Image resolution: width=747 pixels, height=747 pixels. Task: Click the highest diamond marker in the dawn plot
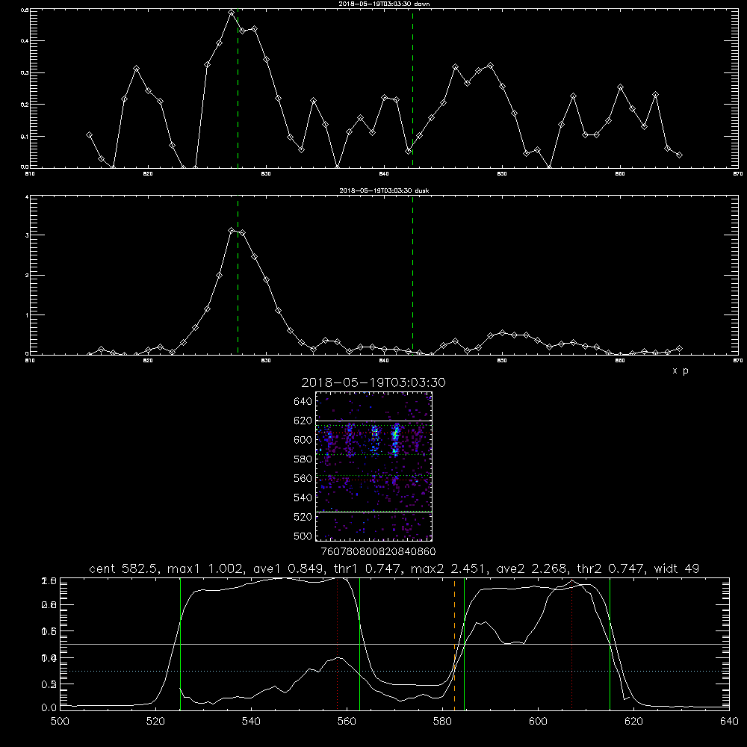click(231, 13)
